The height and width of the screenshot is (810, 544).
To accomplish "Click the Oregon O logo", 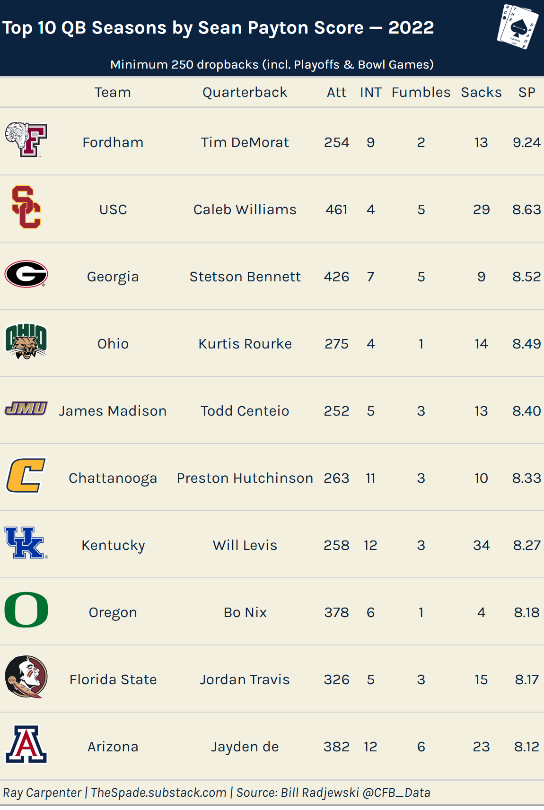I will pos(26,610).
